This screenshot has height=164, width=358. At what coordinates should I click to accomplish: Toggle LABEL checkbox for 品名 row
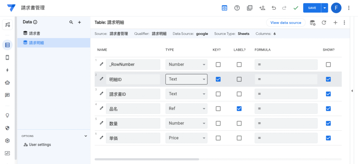coord(239,109)
